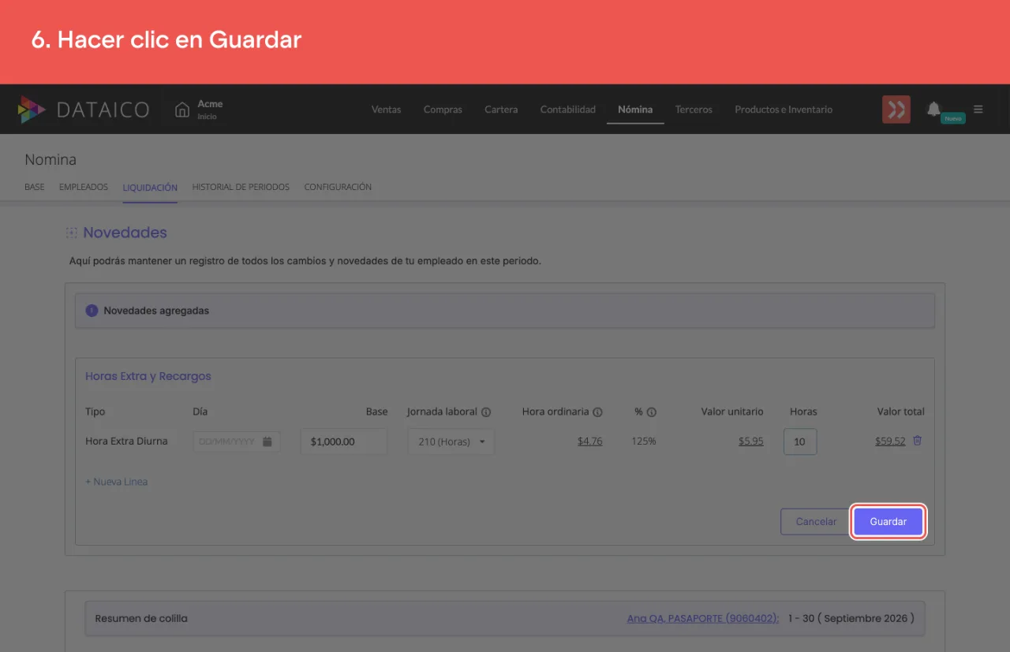Open the Nómina menu
Image resolution: width=1010 pixels, height=652 pixels.
(x=635, y=110)
